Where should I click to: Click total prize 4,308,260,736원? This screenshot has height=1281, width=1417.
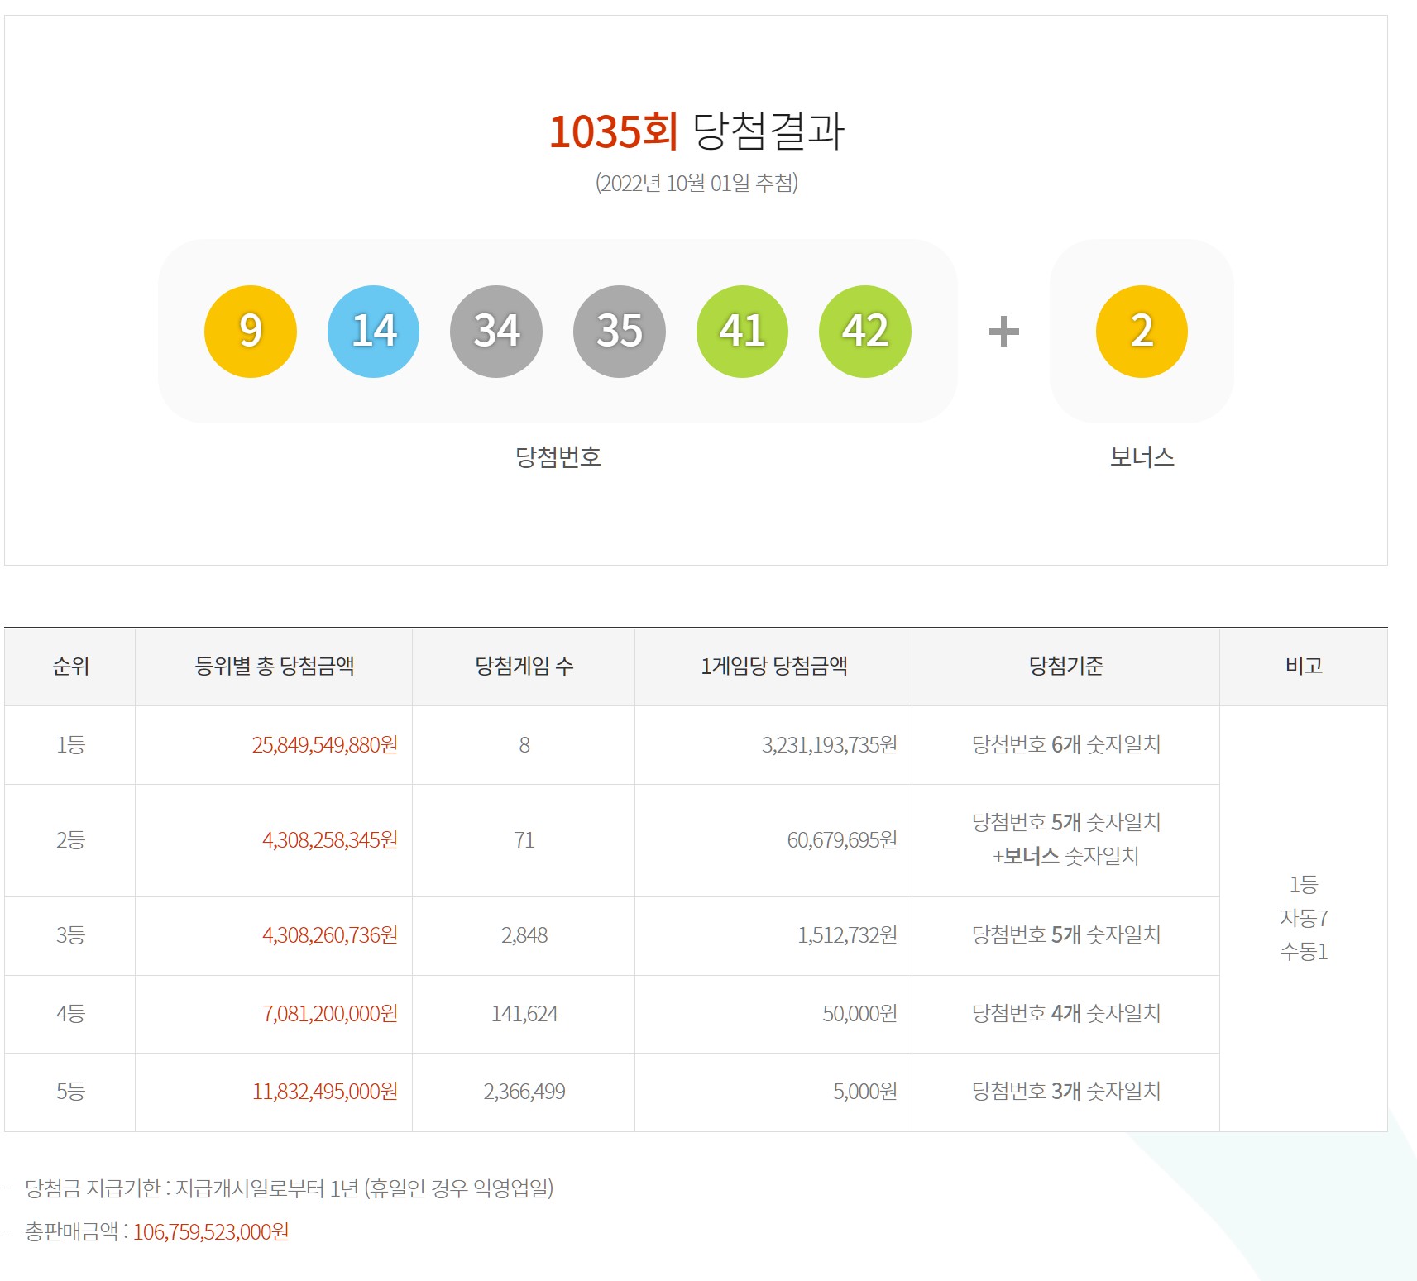pos(329,935)
